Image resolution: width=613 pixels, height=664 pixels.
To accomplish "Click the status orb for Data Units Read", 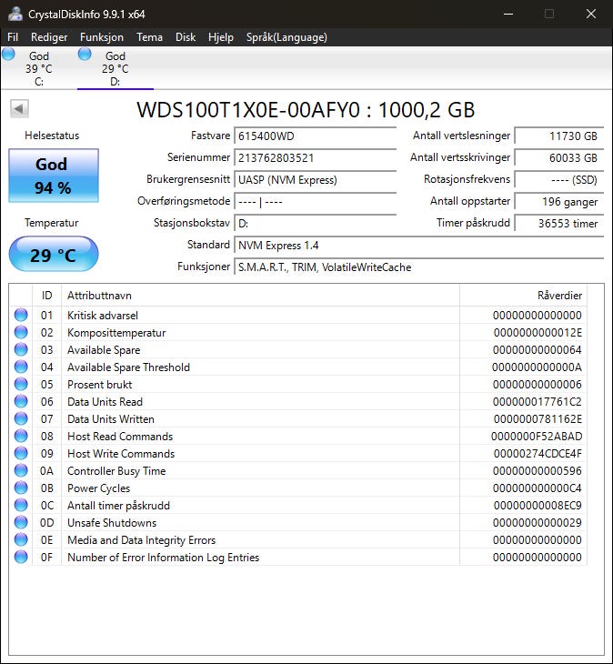I will (x=21, y=401).
